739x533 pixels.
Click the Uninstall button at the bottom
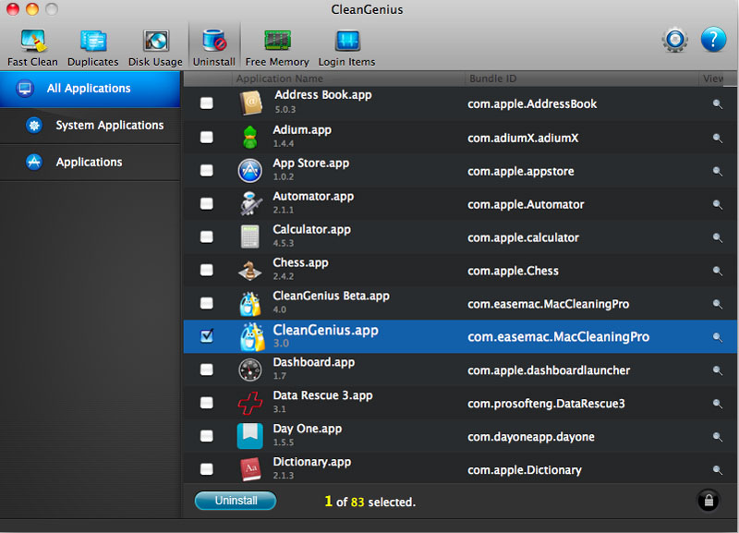point(236,501)
